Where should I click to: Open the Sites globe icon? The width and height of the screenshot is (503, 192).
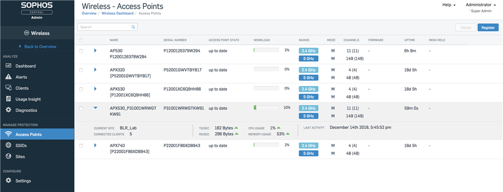(x=9, y=157)
